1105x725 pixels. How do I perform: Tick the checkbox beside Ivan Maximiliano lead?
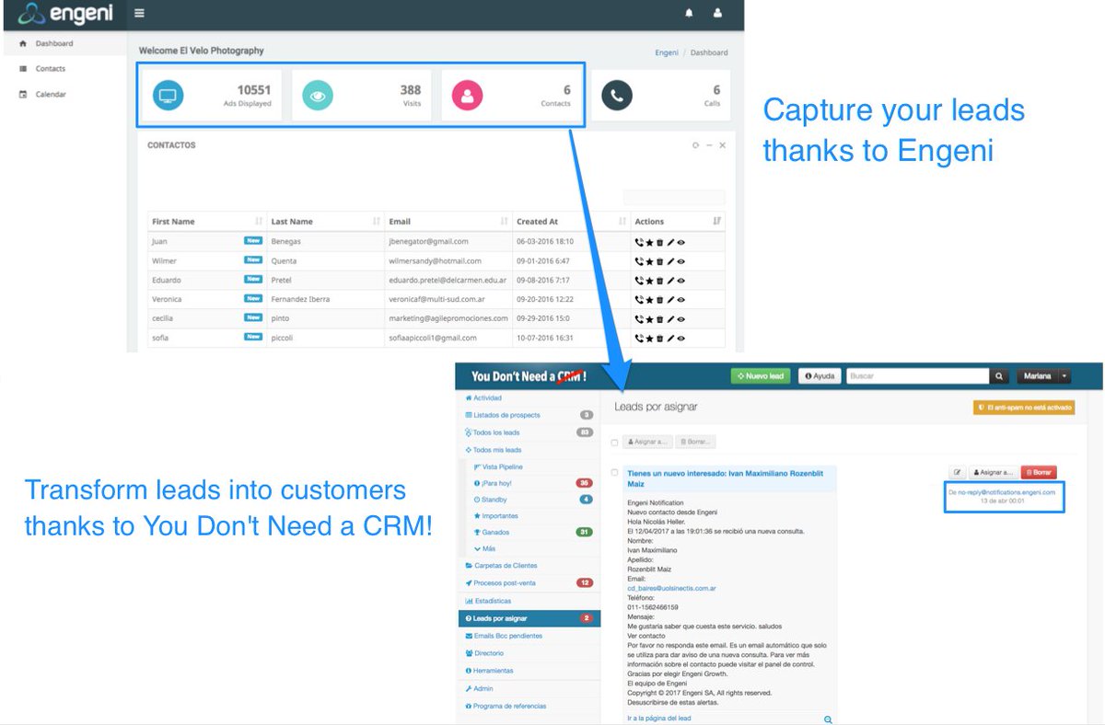(x=614, y=473)
